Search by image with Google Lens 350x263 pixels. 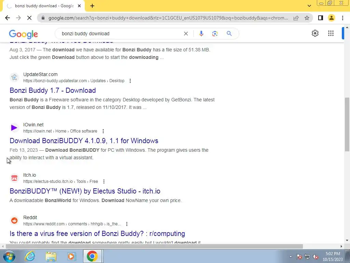click(x=215, y=34)
